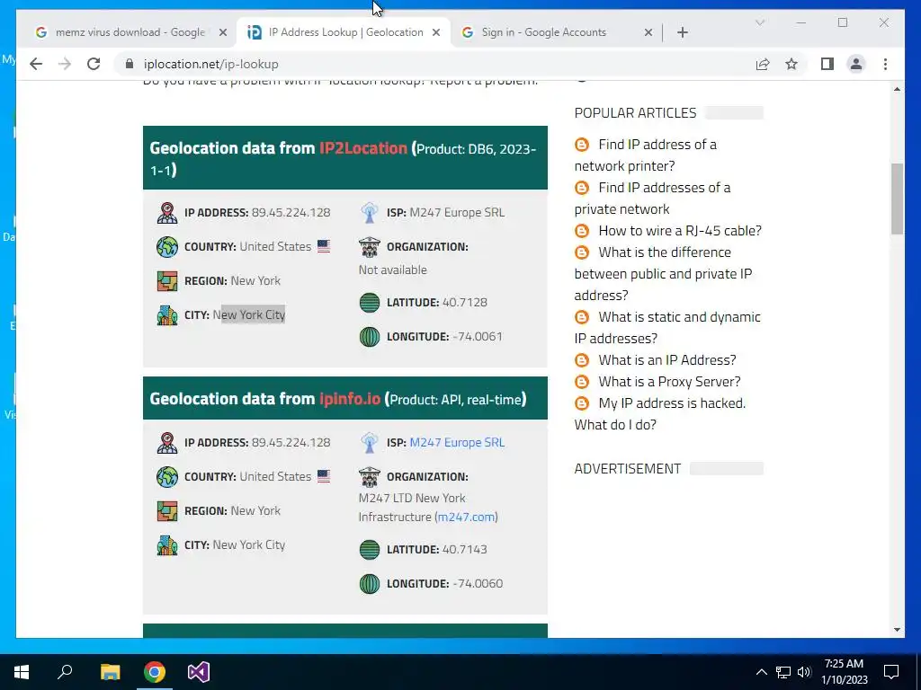Click city buildings icon in IP2Location panel
921x690 pixels.
point(167,315)
